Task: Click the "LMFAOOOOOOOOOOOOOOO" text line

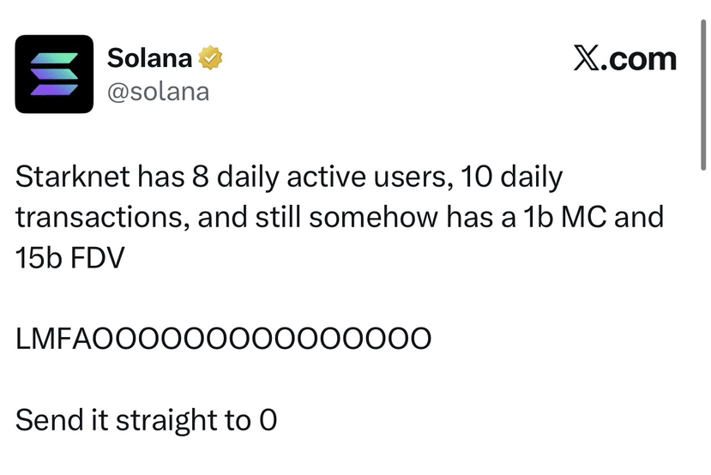Action: tap(223, 339)
